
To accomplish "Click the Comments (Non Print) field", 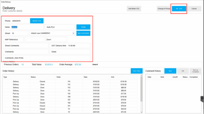I will coord(47,58).
